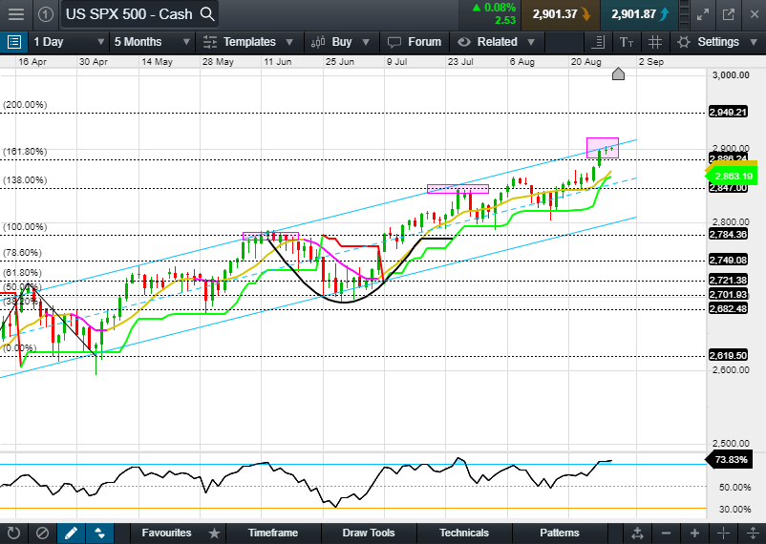766x544 pixels.
Task: Zoom in with the plus button
Action: point(694,533)
